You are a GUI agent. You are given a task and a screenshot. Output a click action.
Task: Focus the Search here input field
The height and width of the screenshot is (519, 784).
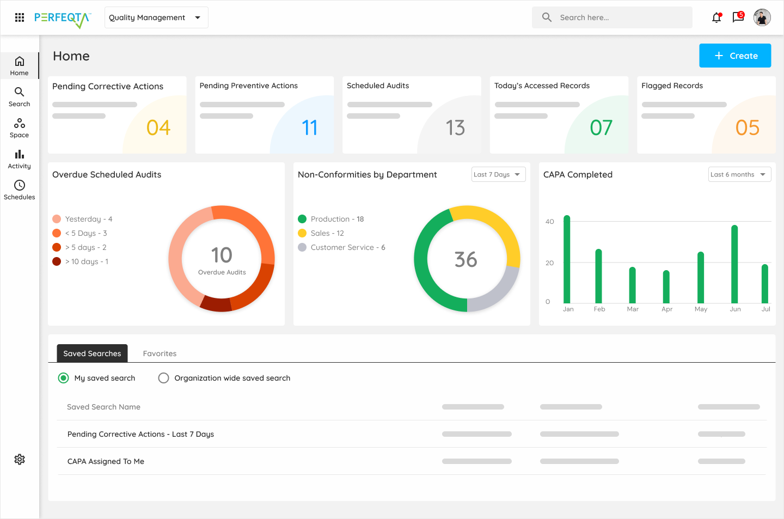(x=612, y=17)
